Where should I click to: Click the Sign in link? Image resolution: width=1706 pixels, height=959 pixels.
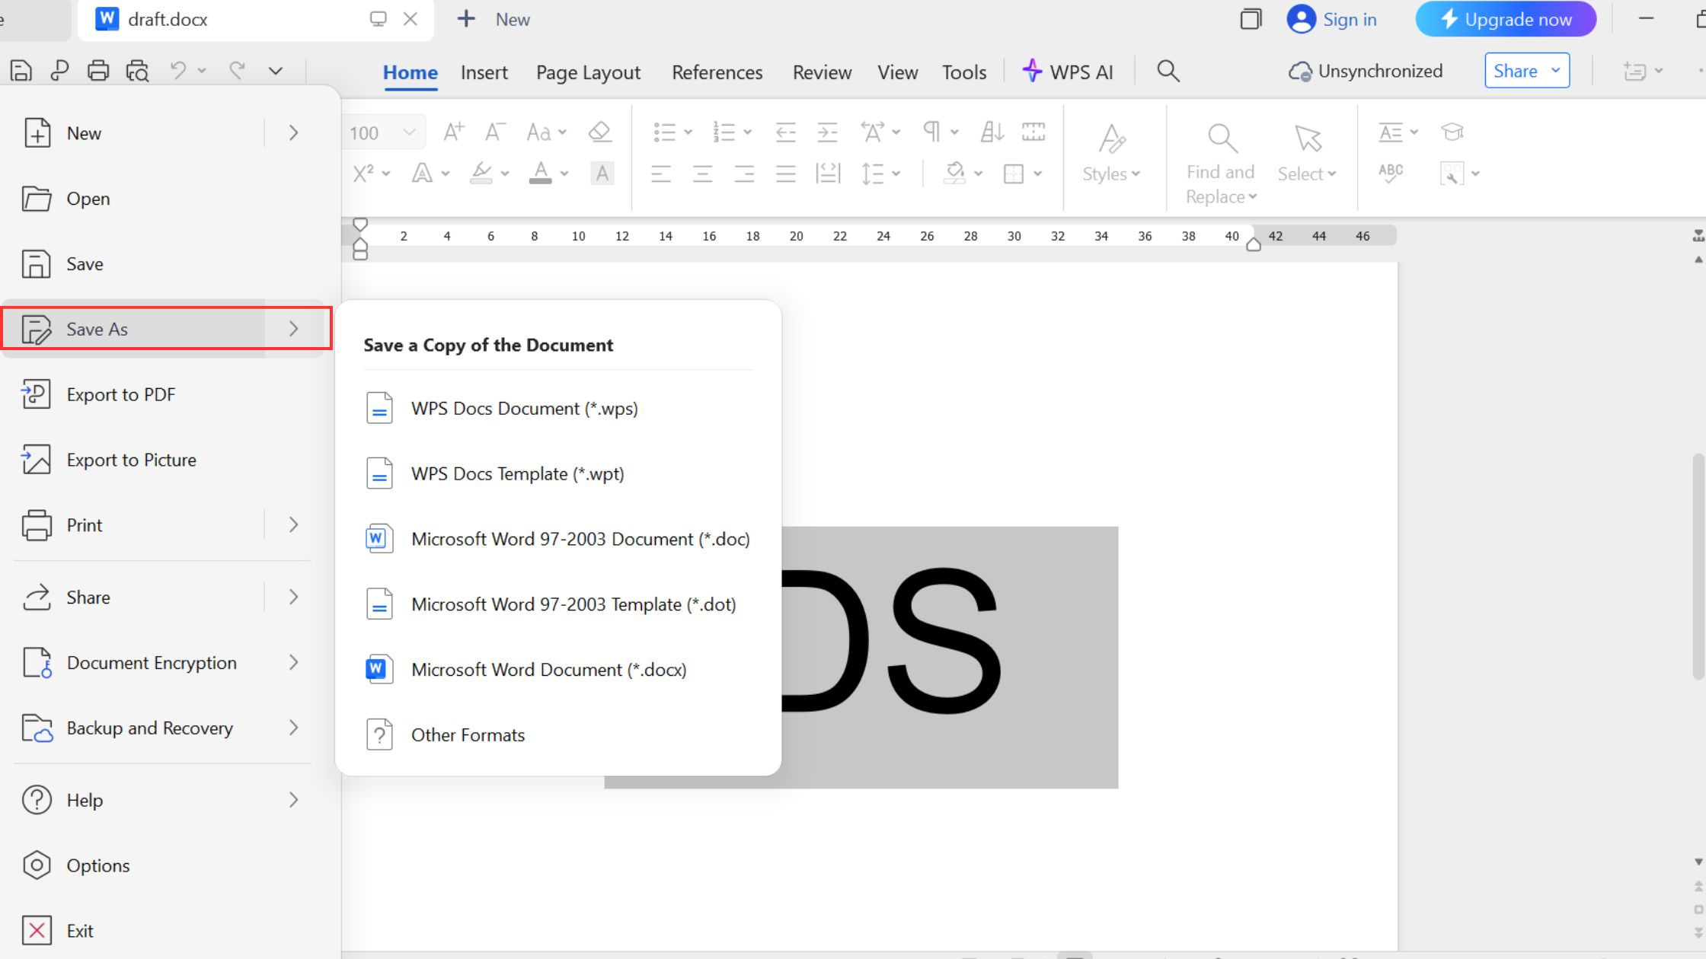1332,19
